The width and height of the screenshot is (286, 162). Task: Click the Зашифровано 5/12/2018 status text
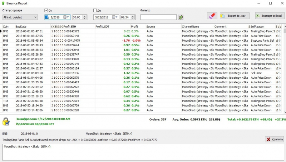tap(43, 119)
